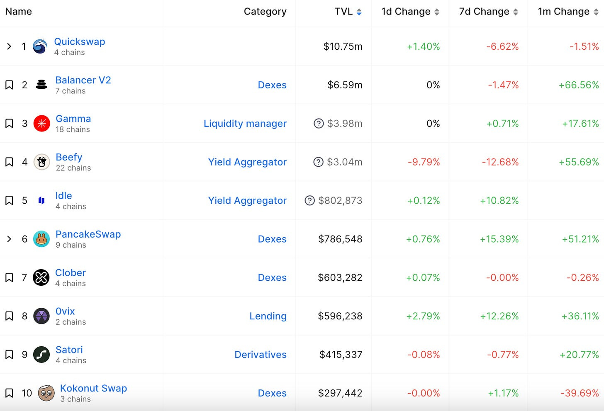Click the red Gamma logo icon
The width and height of the screenshot is (604, 411).
[41, 124]
